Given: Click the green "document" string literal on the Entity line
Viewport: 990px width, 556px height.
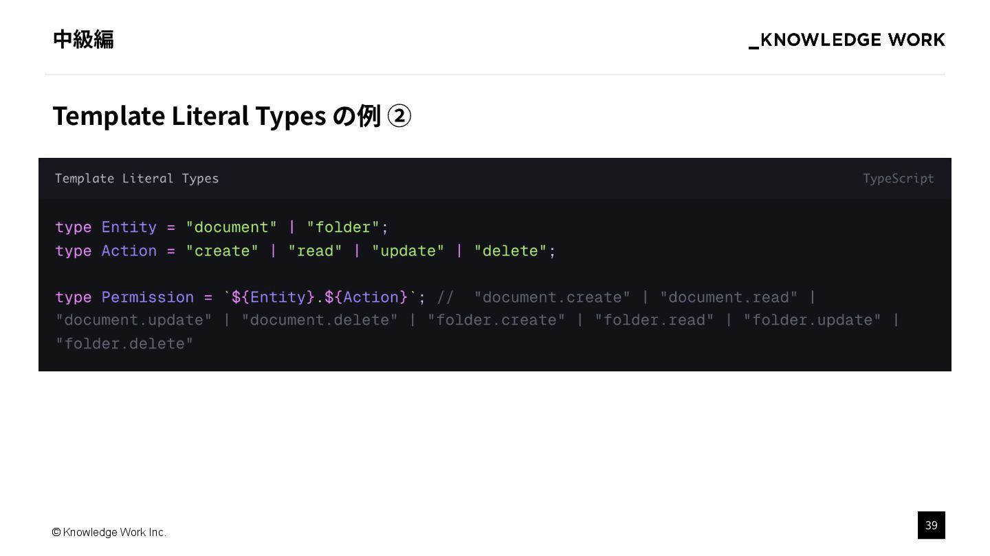Looking at the screenshot, I should pos(232,227).
